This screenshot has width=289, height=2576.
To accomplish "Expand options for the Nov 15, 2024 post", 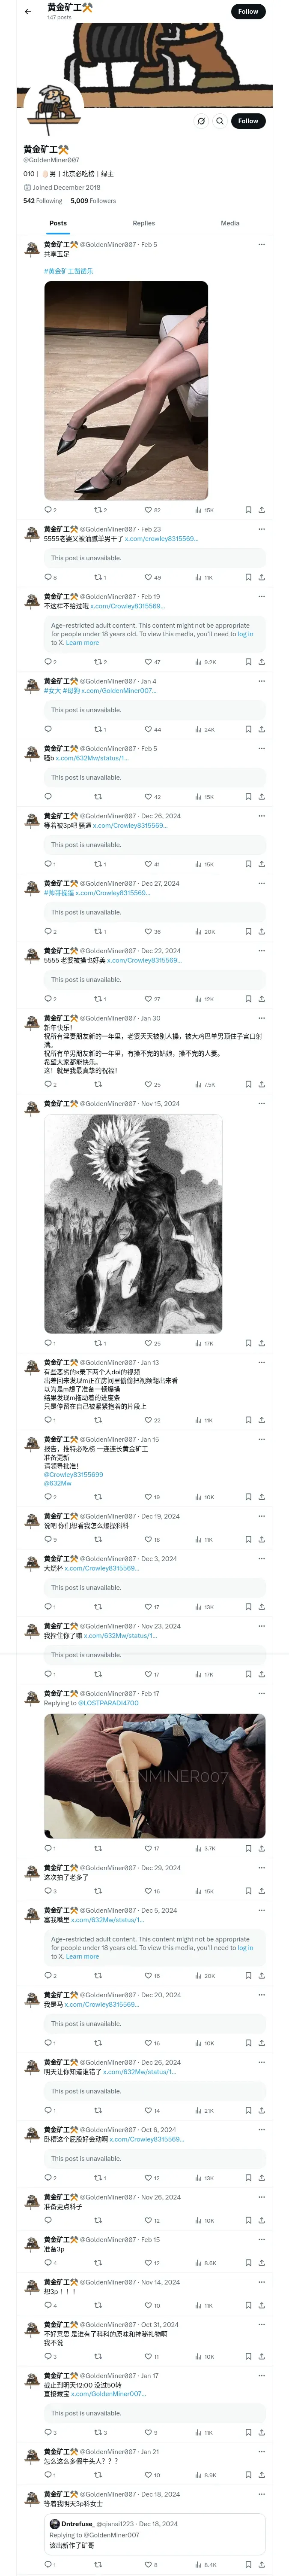I will (262, 1104).
